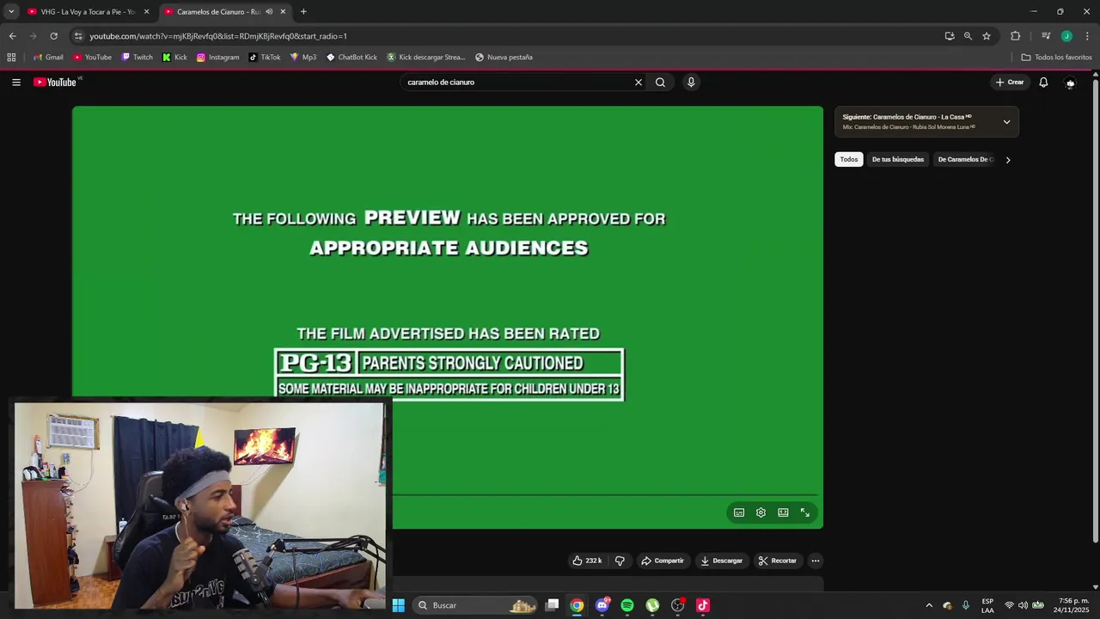
Task: Start voice search with microphone button
Action: click(x=691, y=83)
